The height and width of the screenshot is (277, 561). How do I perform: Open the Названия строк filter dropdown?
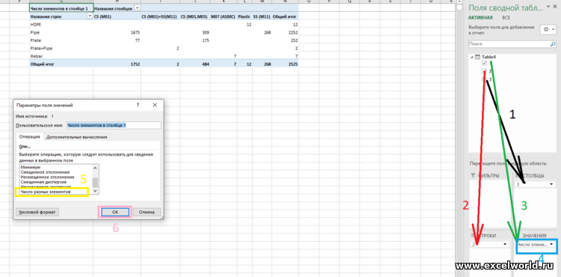click(x=90, y=16)
